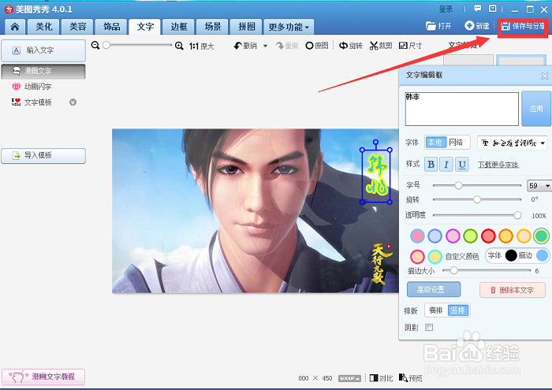This screenshot has width=552, height=390.
Task: Open the font size 59 dropdown
Action: coord(539,186)
